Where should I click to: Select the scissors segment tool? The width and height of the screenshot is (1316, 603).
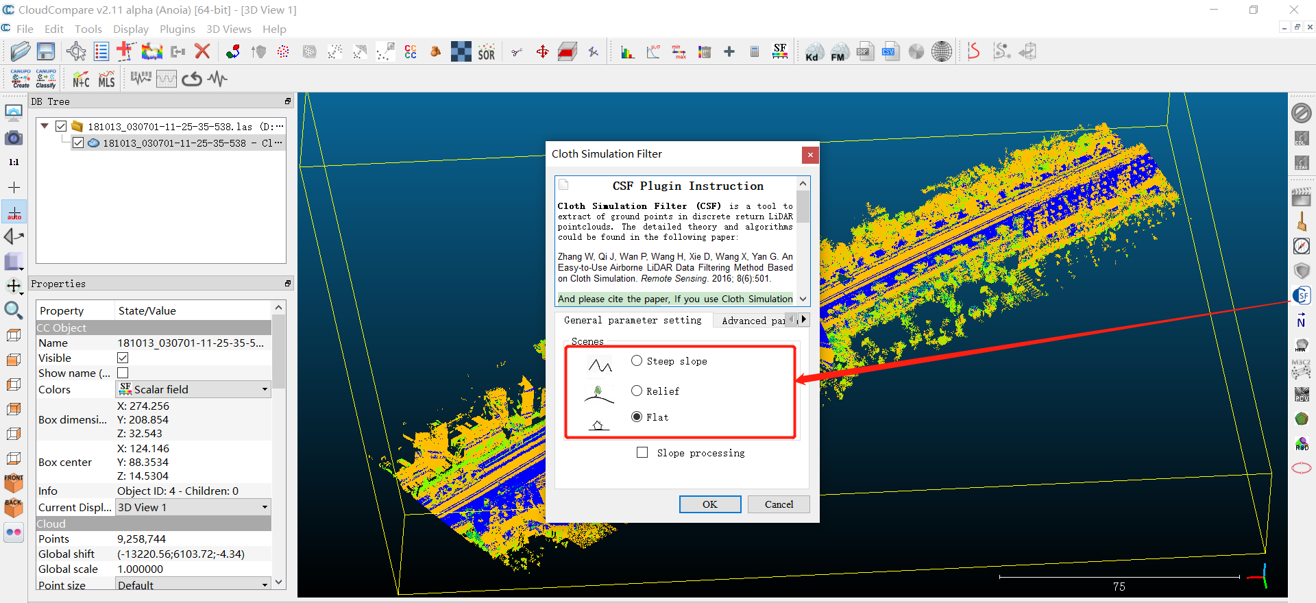pyautogui.click(x=517, y=51)
